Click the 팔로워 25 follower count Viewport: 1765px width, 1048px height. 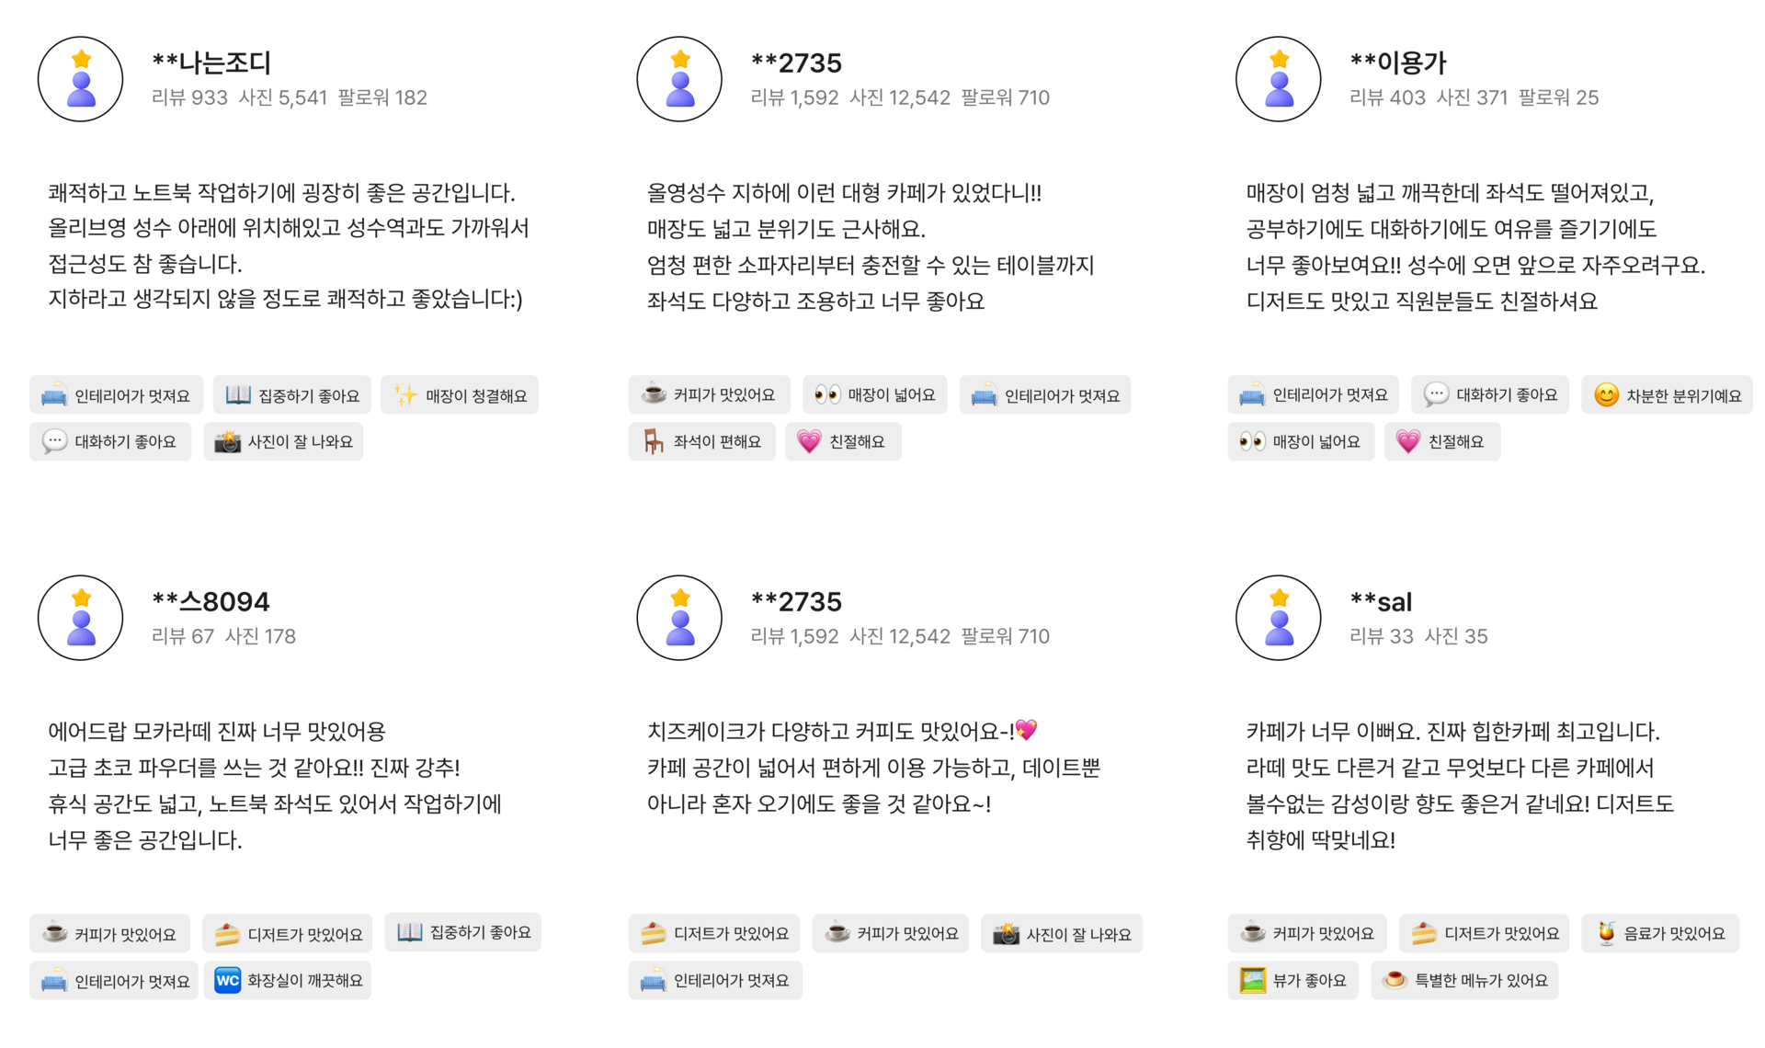point(1558,97)
